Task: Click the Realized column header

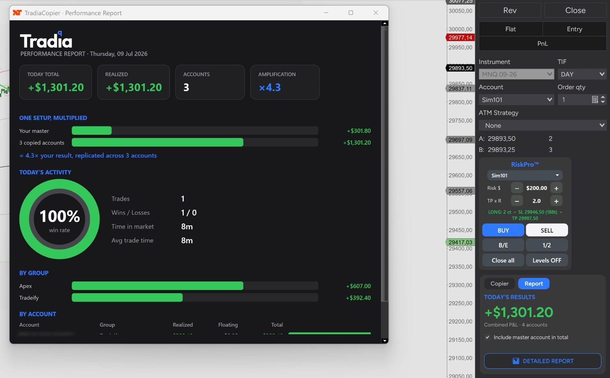Action: [183, 325]
